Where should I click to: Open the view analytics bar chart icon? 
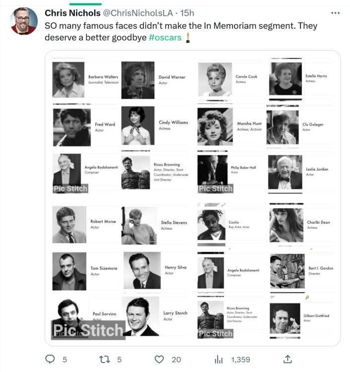[218, 359]
